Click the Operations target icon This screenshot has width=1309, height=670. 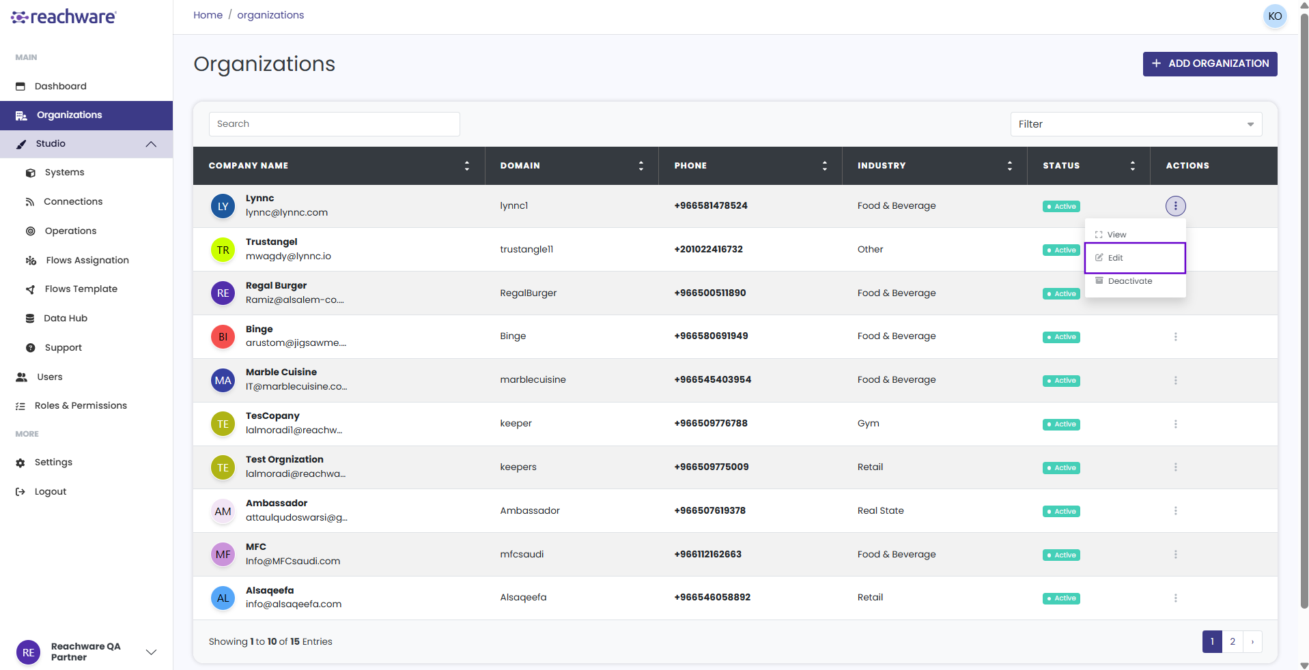coord(30,231)
